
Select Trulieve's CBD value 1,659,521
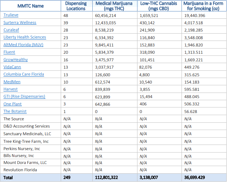149,16
